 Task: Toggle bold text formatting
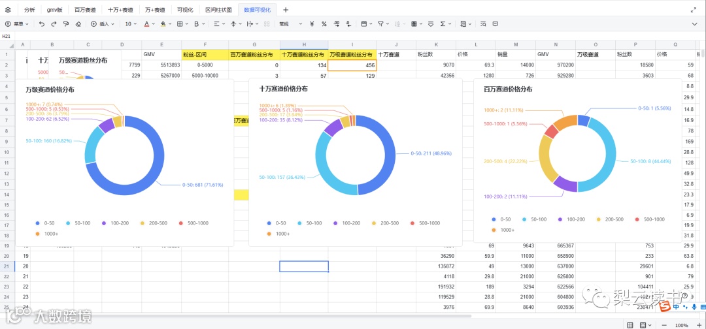[196, 23]
